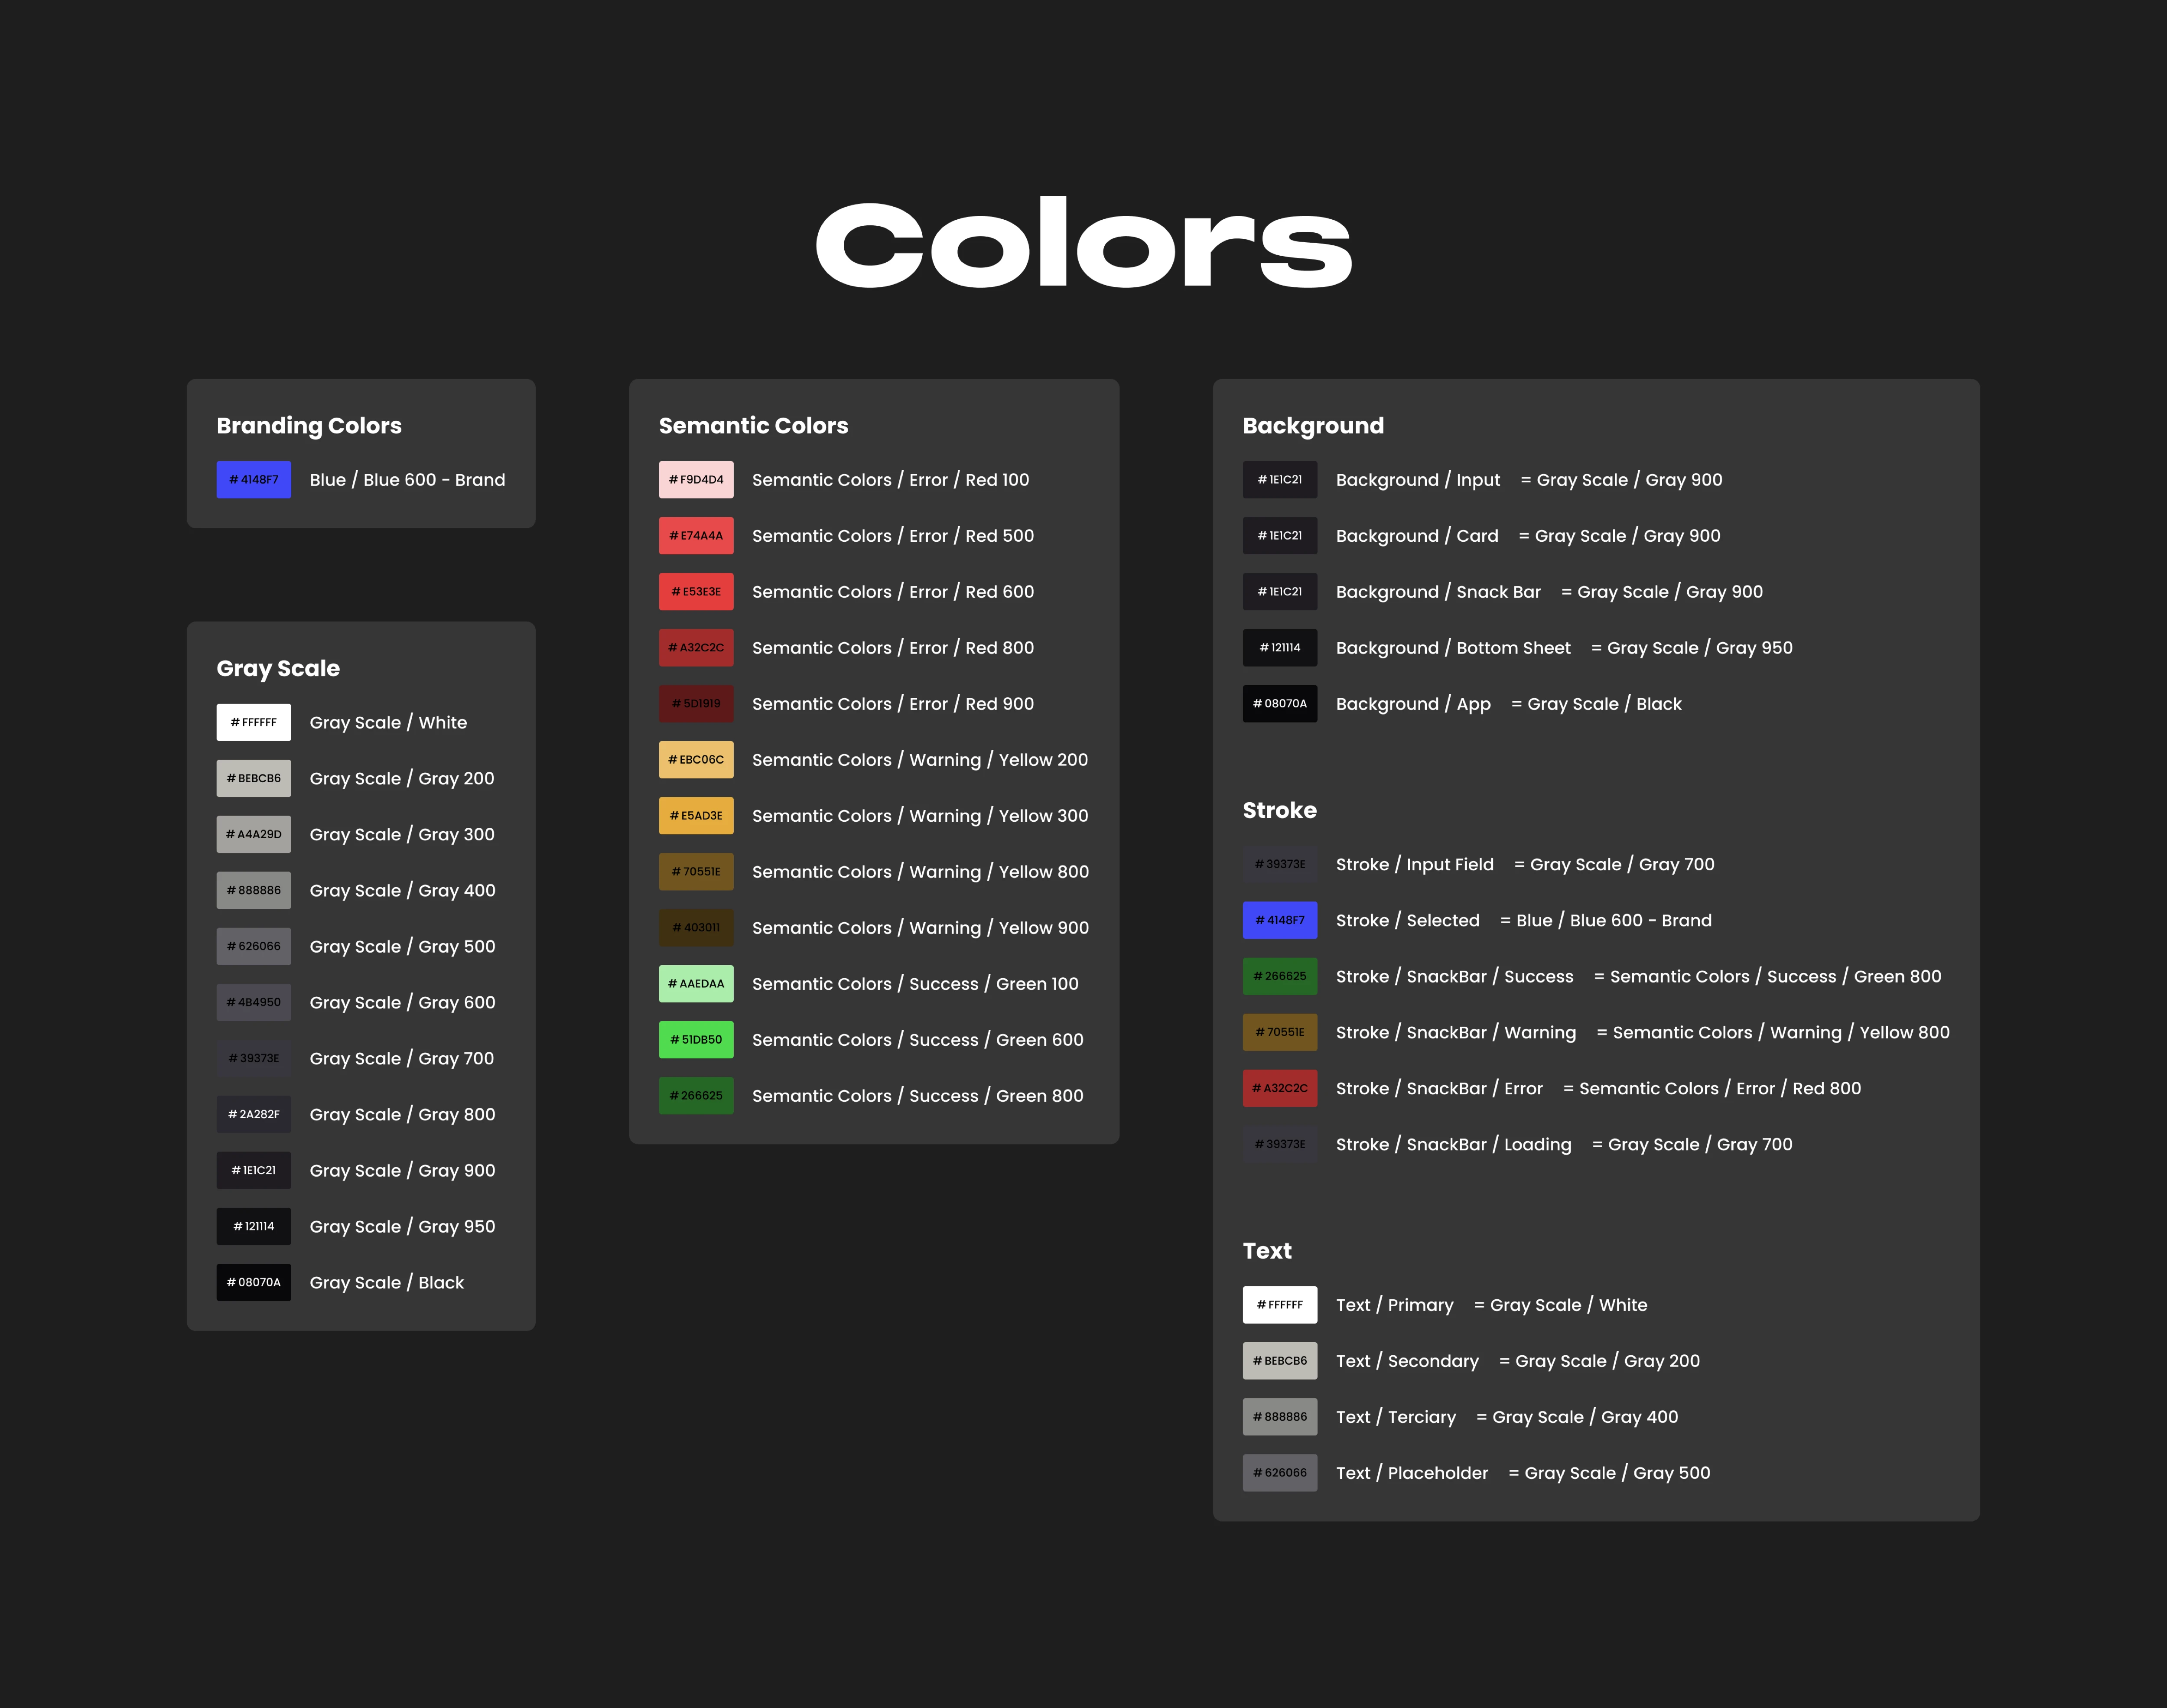2167x1708 pixels.
Task: Click the #5D1919 Red 900 swatch
Action: coord(696,704)
